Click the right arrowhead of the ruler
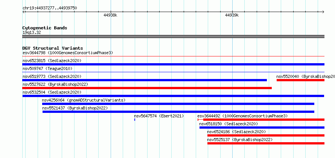Viewport: 335px width, 158px height. pos(323,12)
